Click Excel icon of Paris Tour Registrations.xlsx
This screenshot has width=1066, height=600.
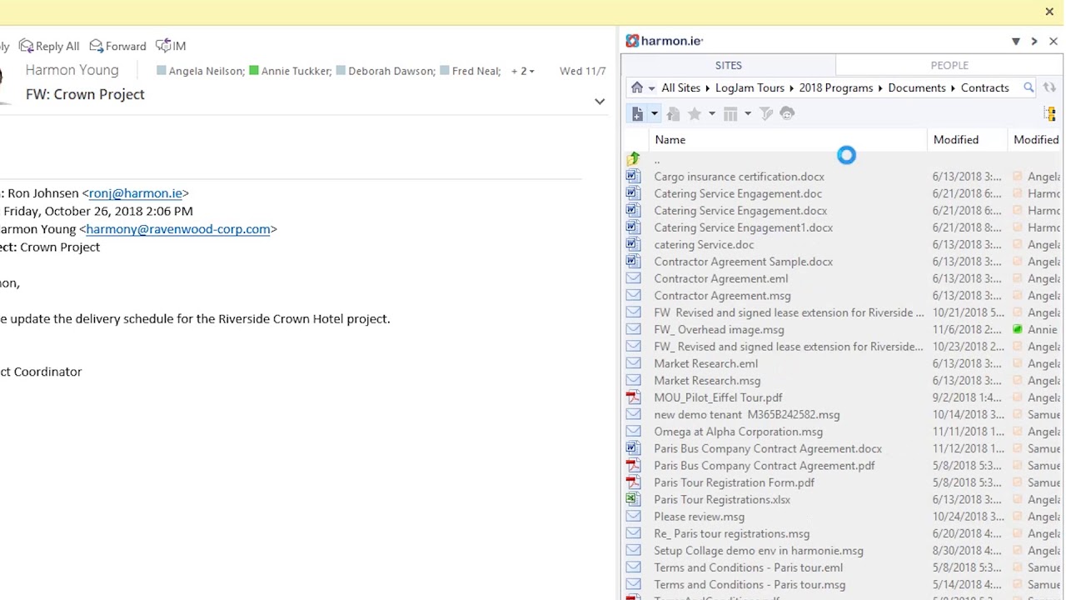(634, 500)
